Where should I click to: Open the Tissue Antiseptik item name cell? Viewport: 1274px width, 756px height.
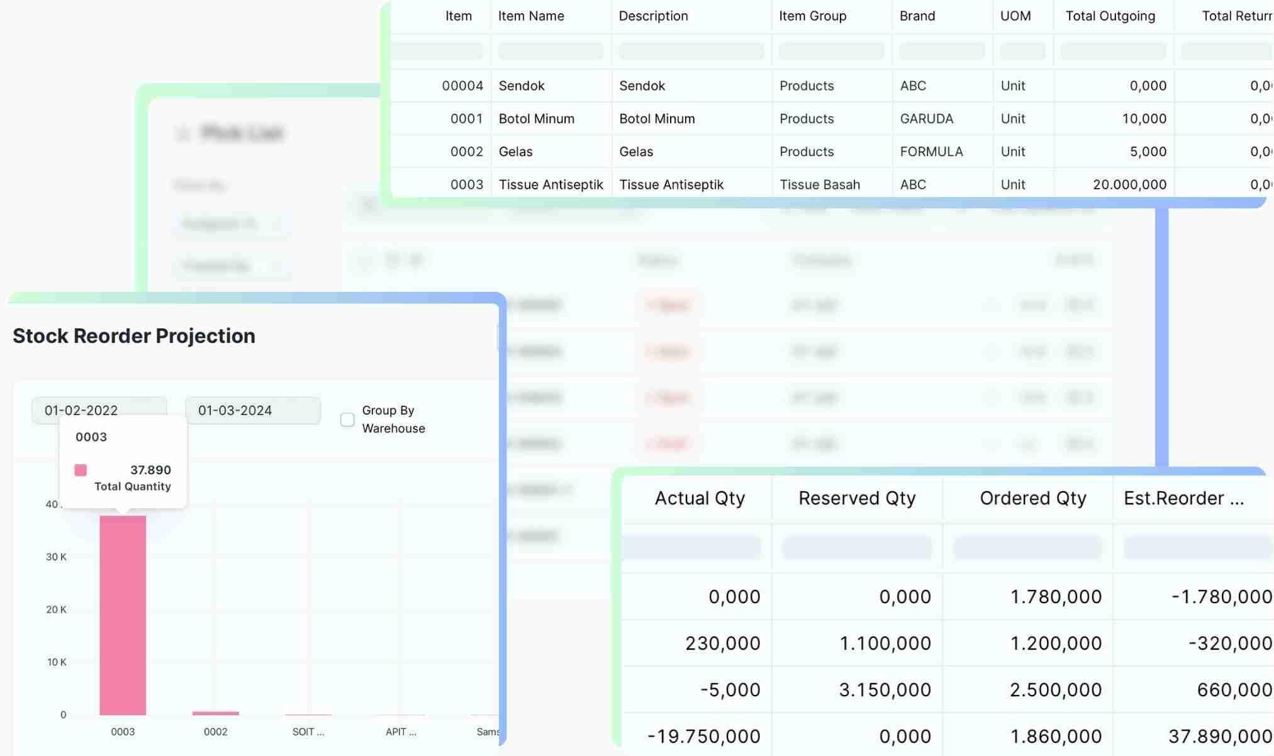(x=550, y=184)
